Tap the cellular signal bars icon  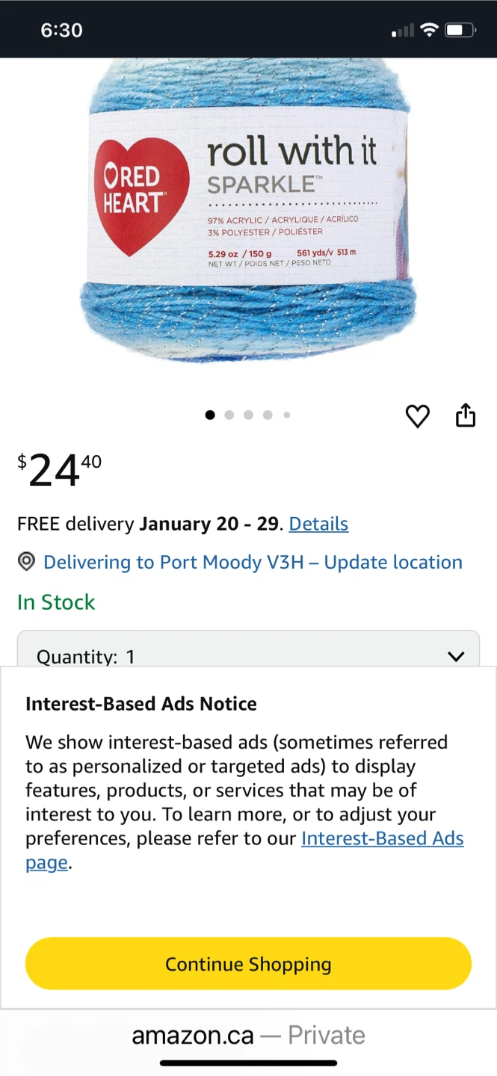tap(403, 31)
